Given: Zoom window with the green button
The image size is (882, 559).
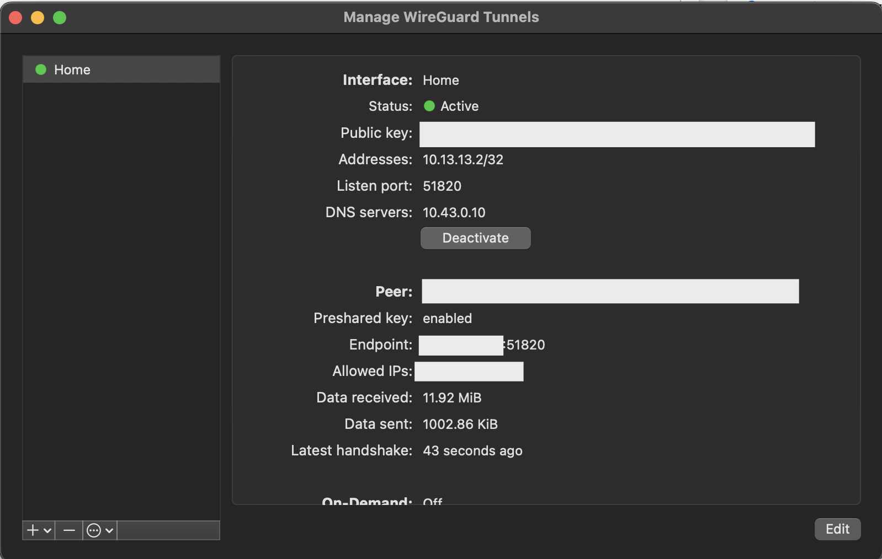Looking at the screenshot, I should coord(60,18).
